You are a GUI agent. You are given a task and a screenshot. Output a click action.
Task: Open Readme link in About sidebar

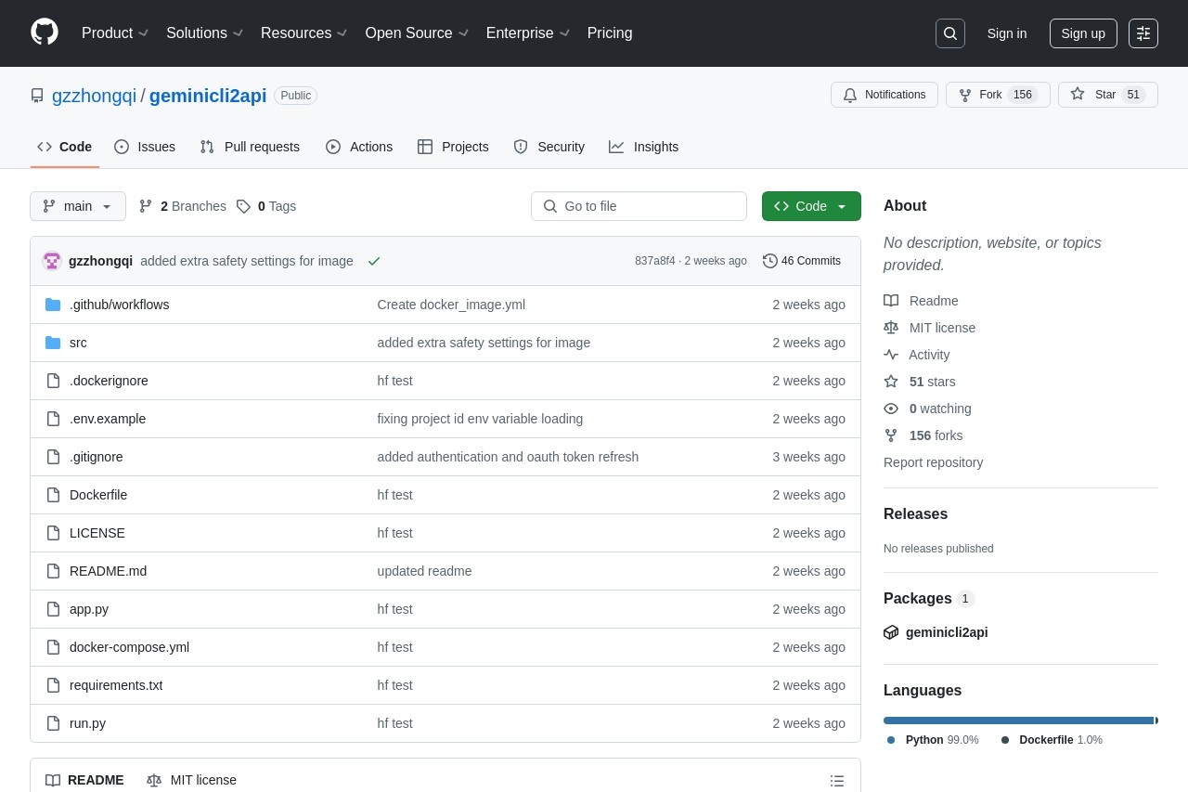click(922, 301)
